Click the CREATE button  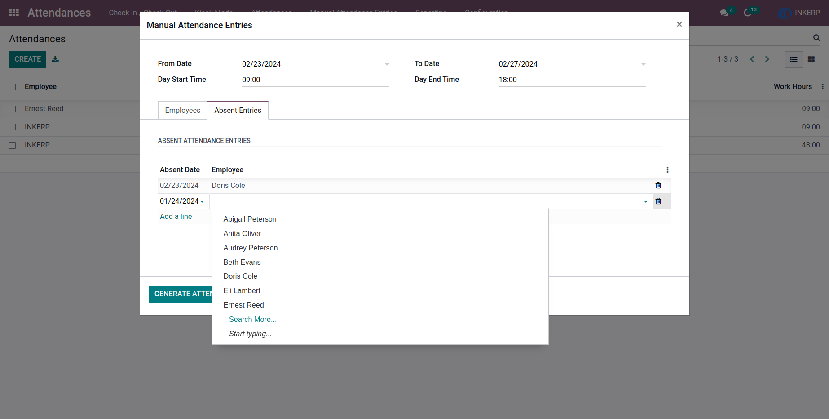(27, 59)
